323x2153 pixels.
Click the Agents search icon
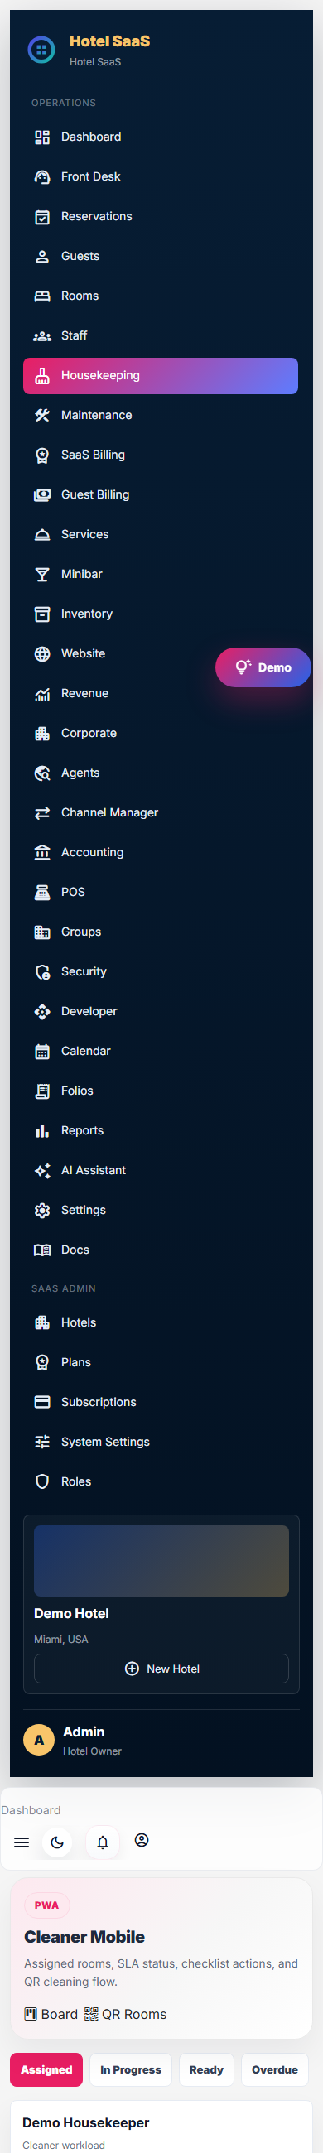click(42, 773)
